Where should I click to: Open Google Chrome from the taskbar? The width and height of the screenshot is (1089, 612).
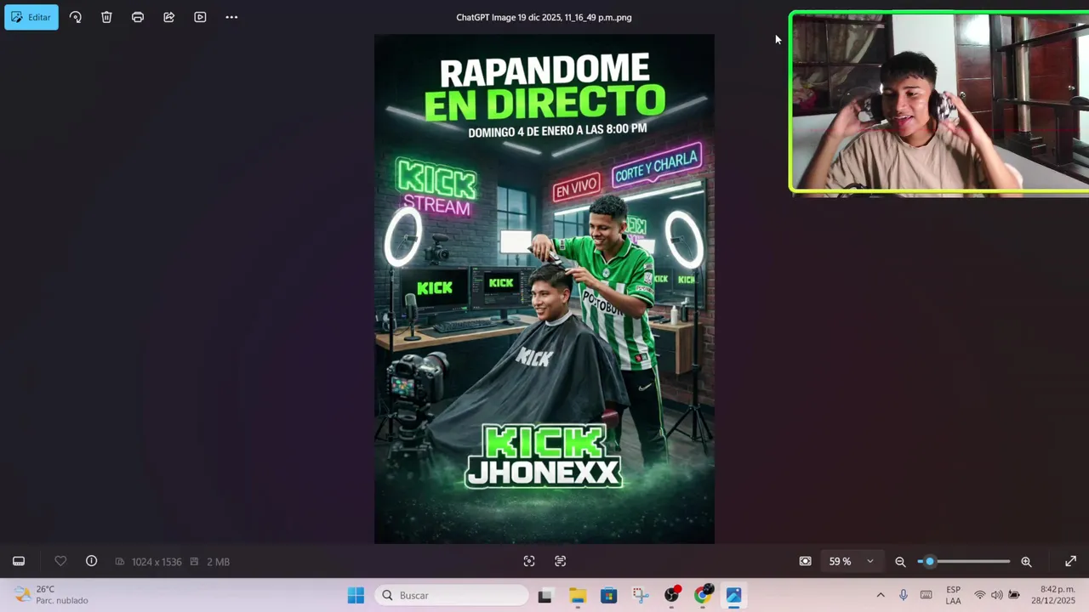[x=703, y=595]
